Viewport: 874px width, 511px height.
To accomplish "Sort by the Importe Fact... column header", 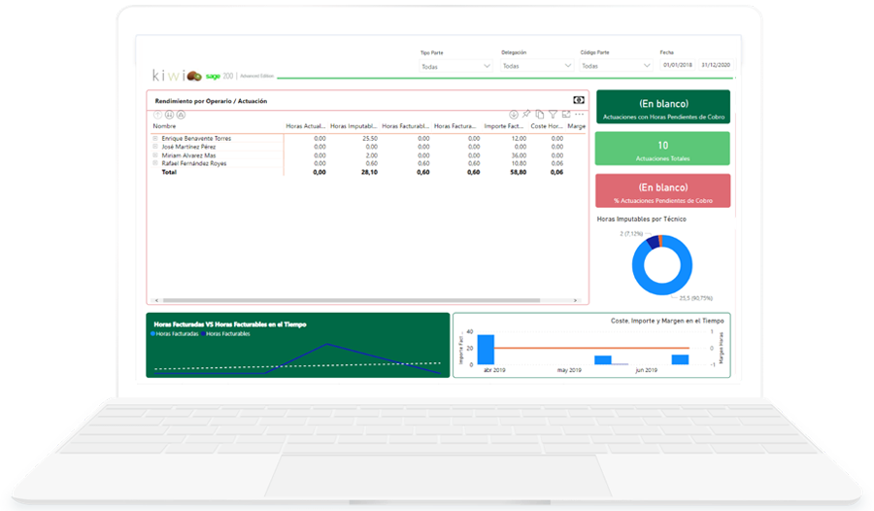I will pyautogui.click(x=503, y=126).
